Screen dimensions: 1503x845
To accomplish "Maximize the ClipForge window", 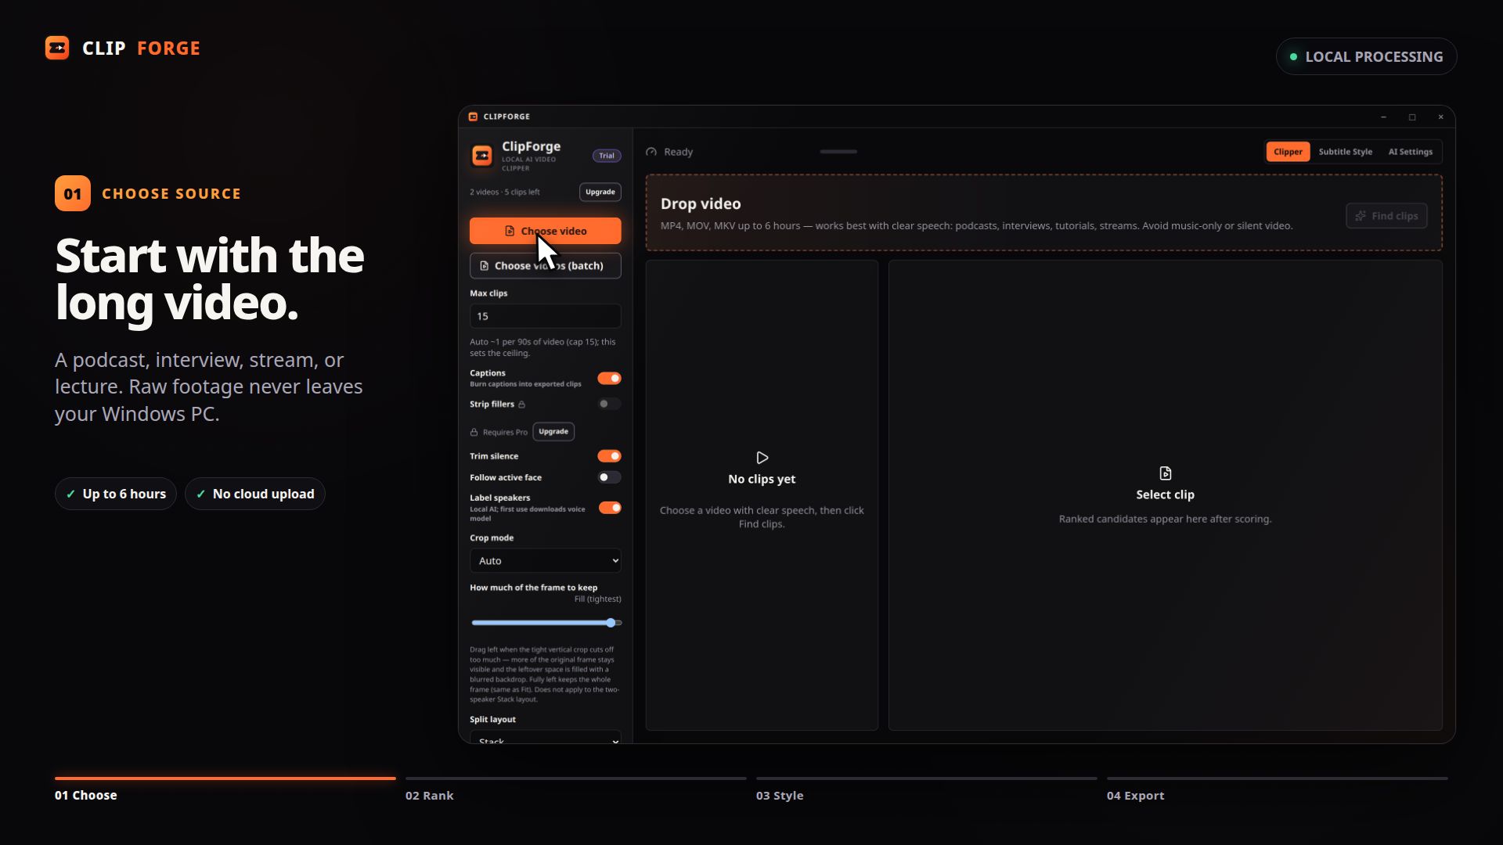I will coord(1412,117).
